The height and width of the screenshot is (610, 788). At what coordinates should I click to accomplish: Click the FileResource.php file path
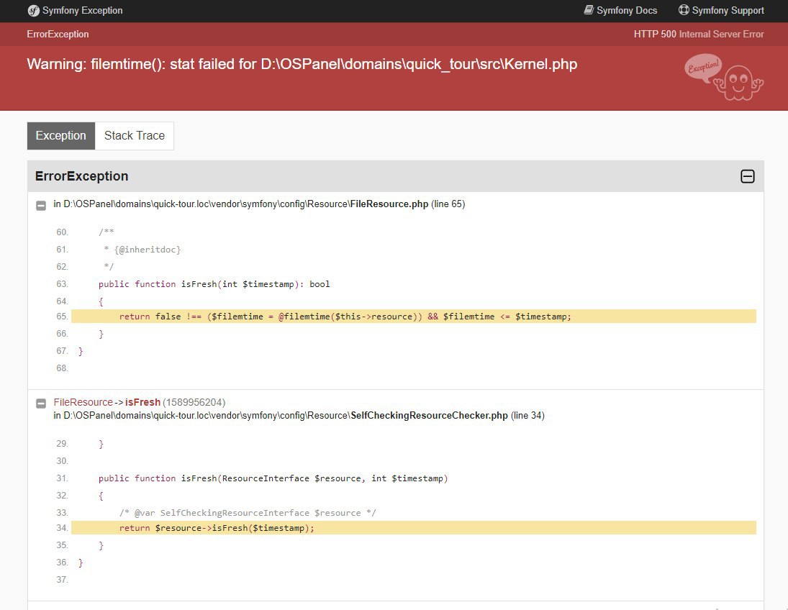point(259,204)
